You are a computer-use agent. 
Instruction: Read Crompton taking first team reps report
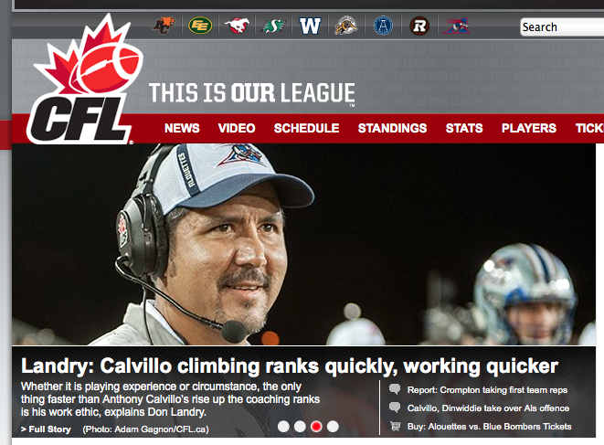click(x=487, y=390)
